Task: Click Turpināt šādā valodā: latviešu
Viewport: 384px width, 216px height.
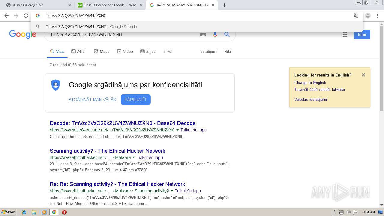Action: click(319, 89)
